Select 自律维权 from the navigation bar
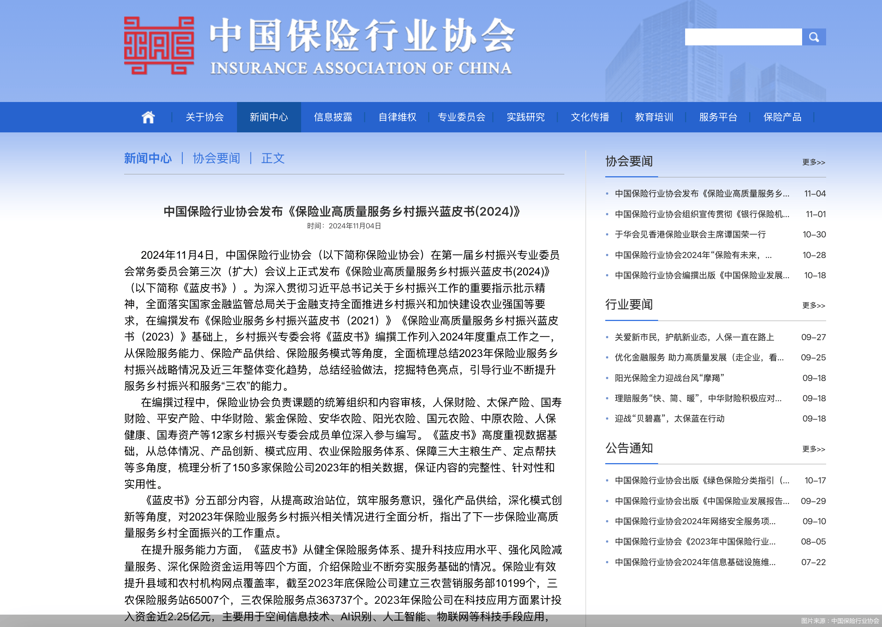This screenshot has height=627, width=882. click(397, 117)
